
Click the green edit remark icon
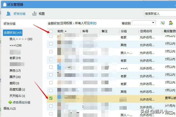163,23
